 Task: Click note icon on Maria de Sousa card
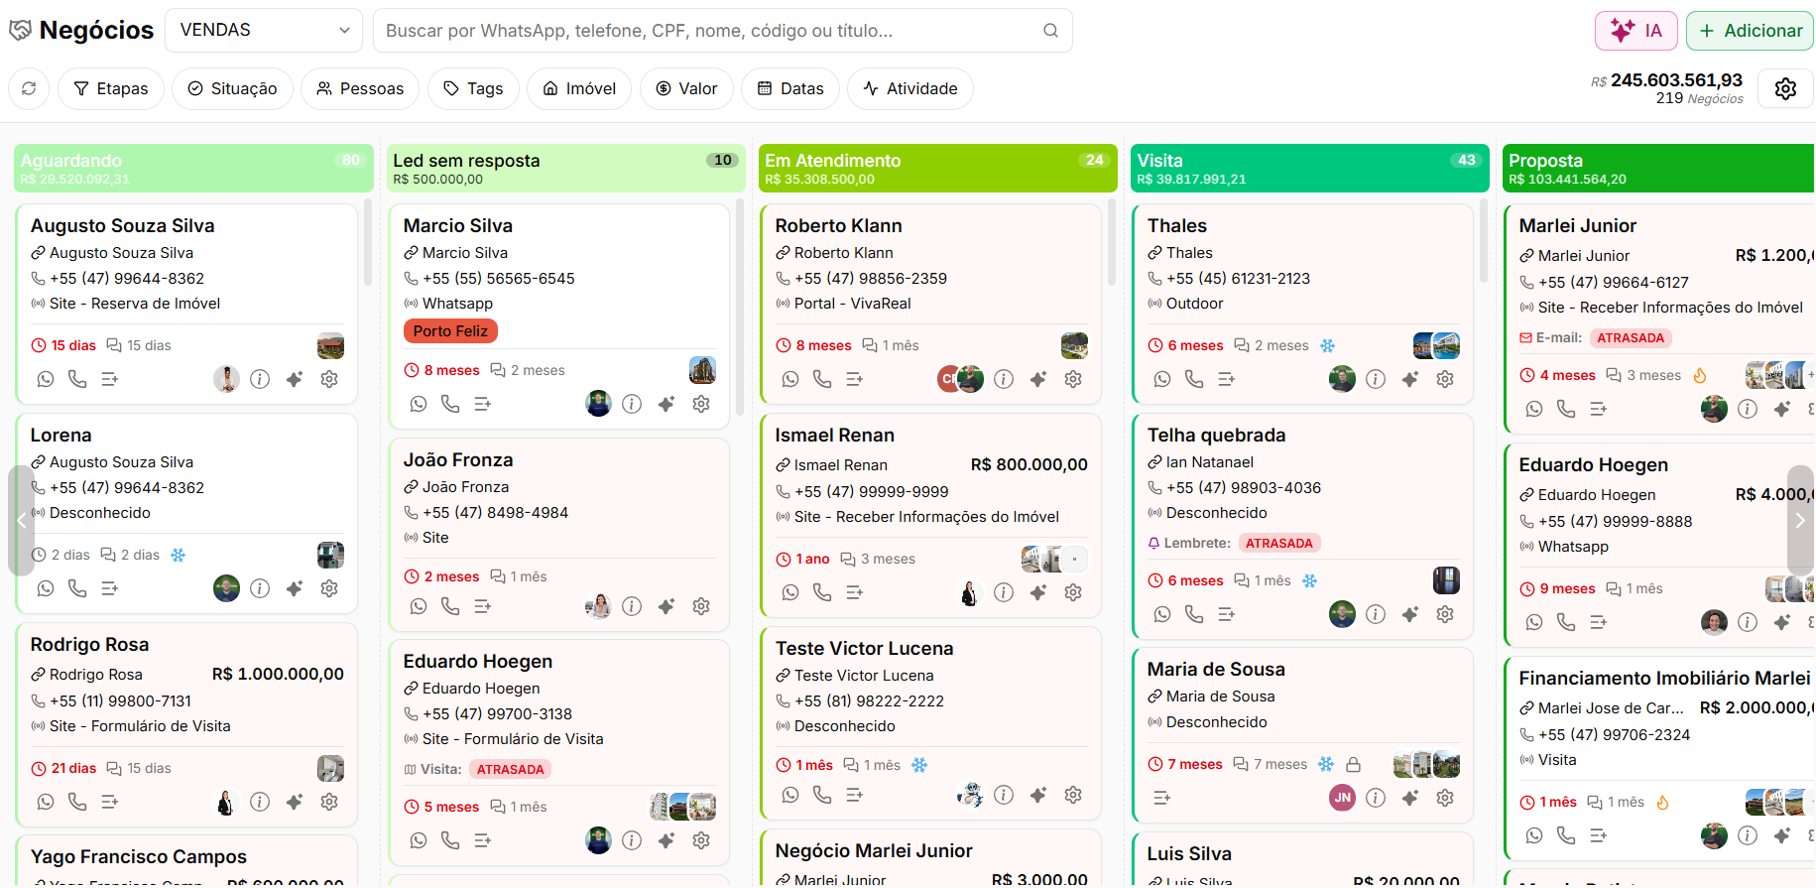pyautogui.click(x=1162, y=798)
